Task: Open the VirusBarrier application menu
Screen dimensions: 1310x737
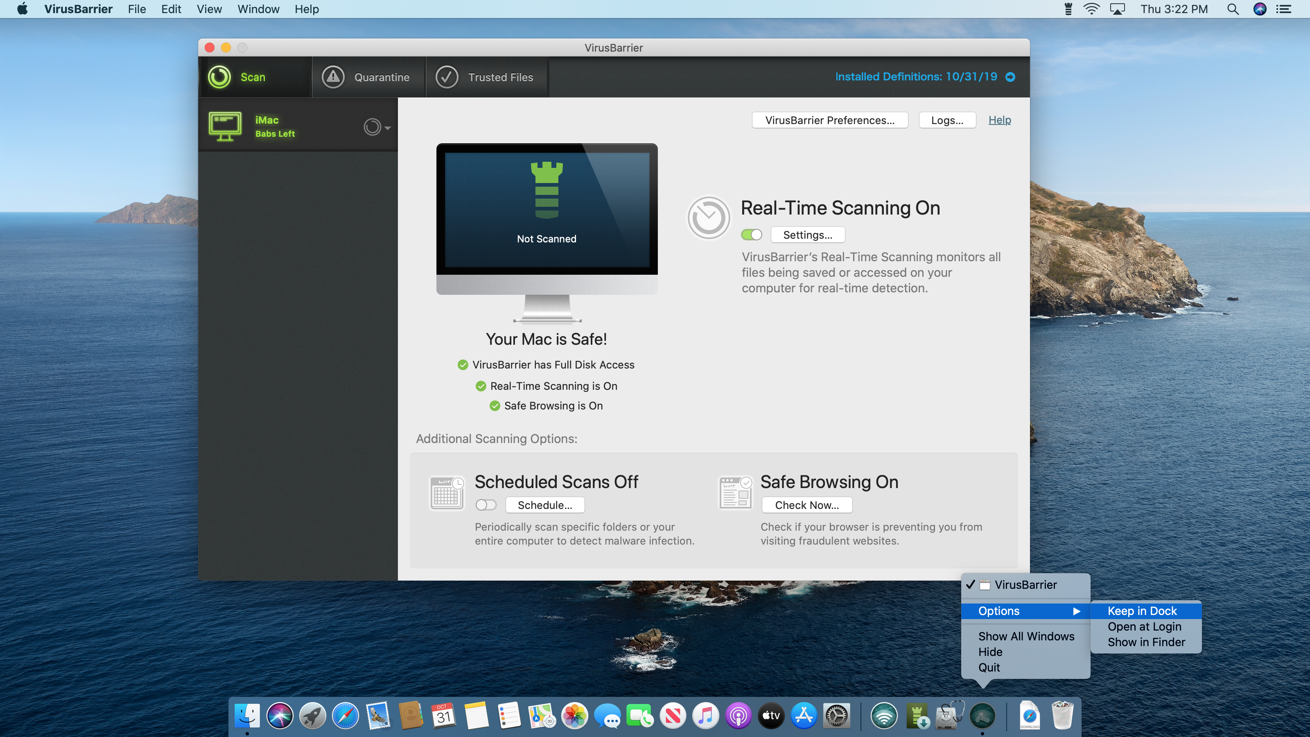Action: coord(78,9)
